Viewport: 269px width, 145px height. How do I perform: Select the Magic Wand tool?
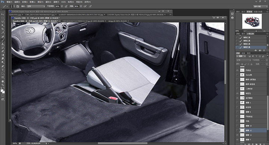(x=3, y=25)
